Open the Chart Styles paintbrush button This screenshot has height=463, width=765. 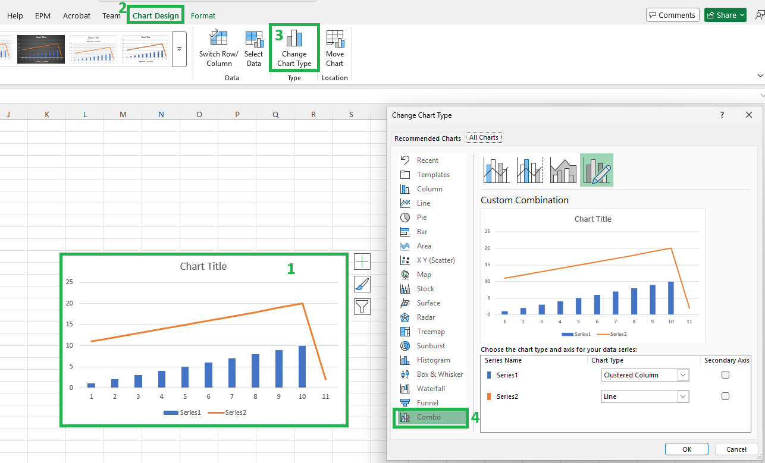[x=362, y=284]
